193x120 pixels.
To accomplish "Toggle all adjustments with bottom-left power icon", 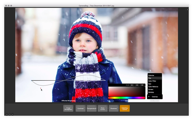I will (x=9, y=114).
